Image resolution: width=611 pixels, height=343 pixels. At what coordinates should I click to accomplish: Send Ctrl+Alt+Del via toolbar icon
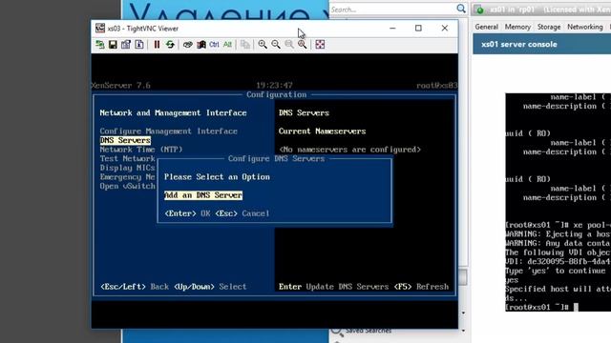(188, 45)
